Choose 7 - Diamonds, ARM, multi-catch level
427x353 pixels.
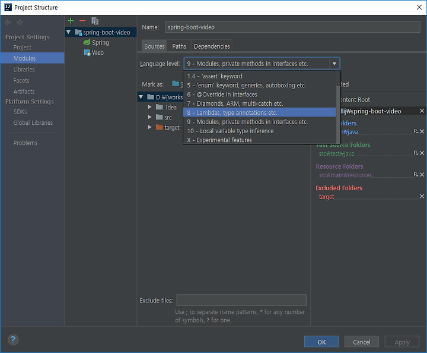[x=260, y=103]
